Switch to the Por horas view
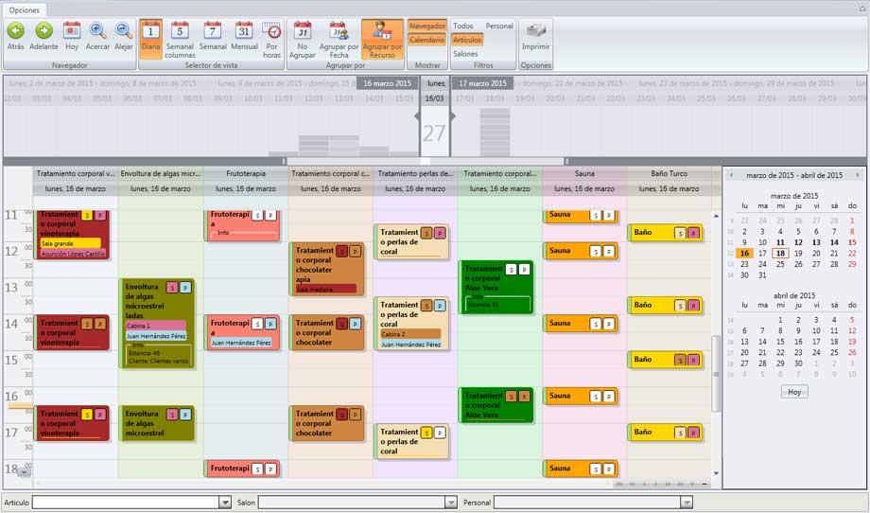 pyautogui.click(x=272, y=39)
